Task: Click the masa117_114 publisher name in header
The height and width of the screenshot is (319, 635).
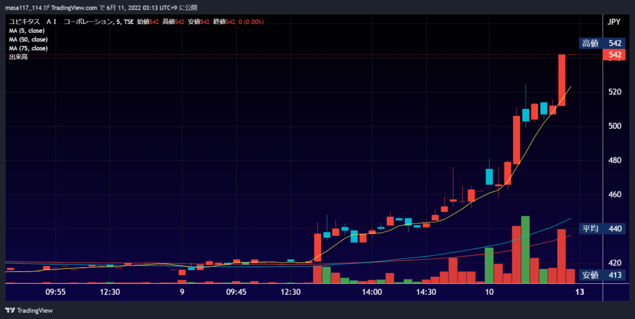Action: 23,7
